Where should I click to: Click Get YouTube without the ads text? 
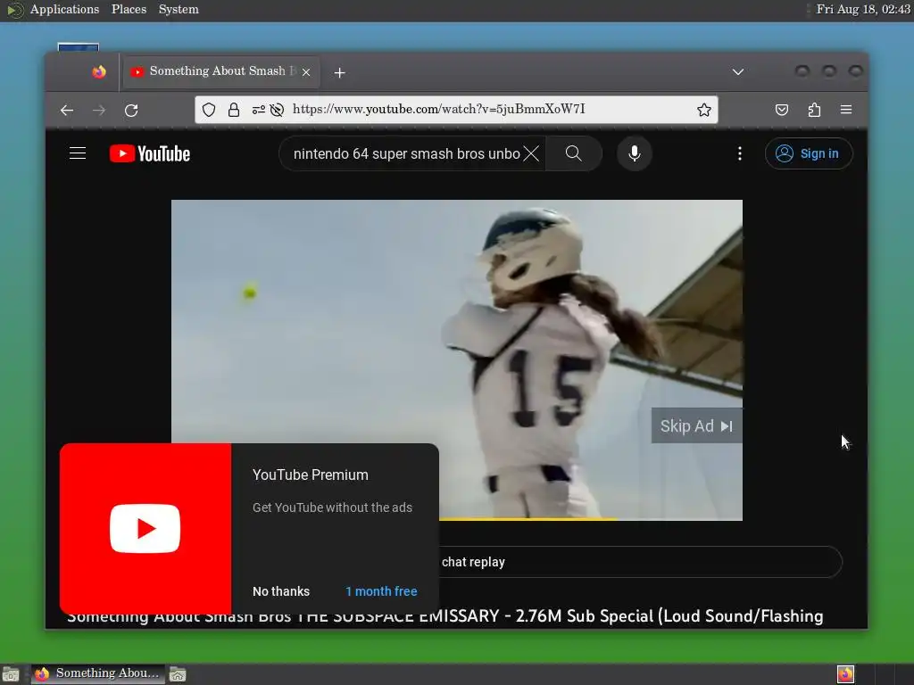pos(332,508)
